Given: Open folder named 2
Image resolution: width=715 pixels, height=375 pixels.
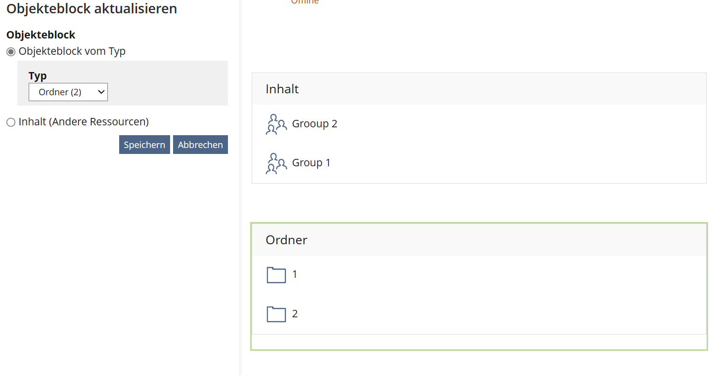Looking at the screenshot, I should (x=295, y=314).
